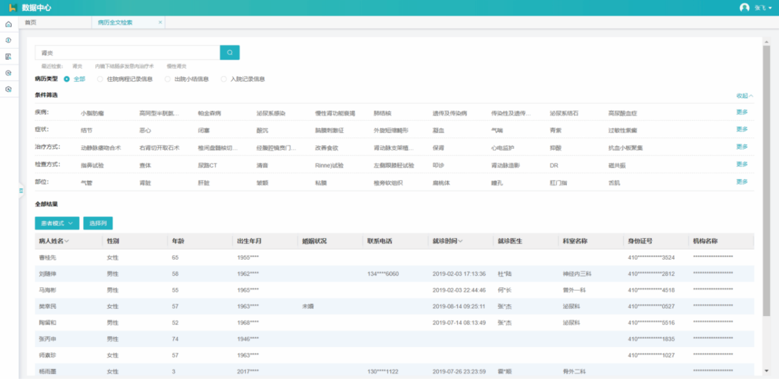Click the bottom-most left sidebar icon
Image resolution: width=779 pixels, height=379 pixels.
click(x=8, y=89)
